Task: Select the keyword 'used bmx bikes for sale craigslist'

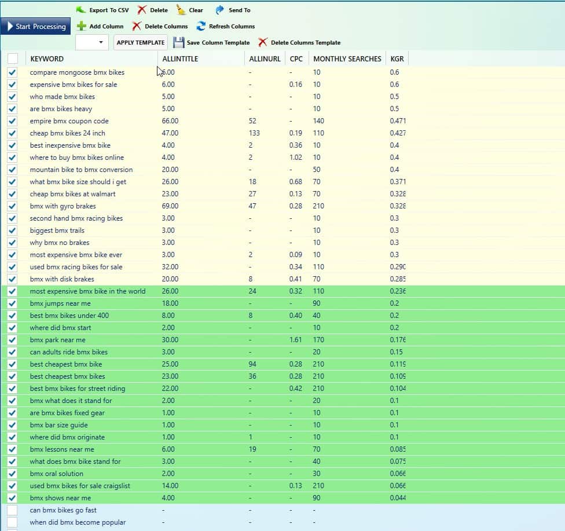Action: [x=80, y=486]
